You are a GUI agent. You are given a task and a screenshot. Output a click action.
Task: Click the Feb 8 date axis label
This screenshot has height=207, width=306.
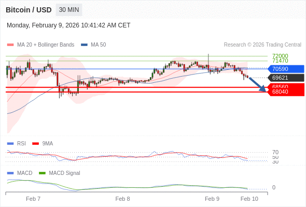pyautogui.click(x=122, y=199)
